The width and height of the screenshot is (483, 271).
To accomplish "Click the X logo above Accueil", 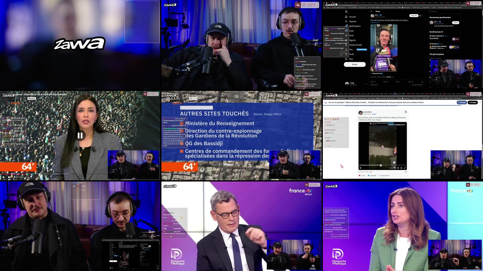I will click(x=346, y=12).
